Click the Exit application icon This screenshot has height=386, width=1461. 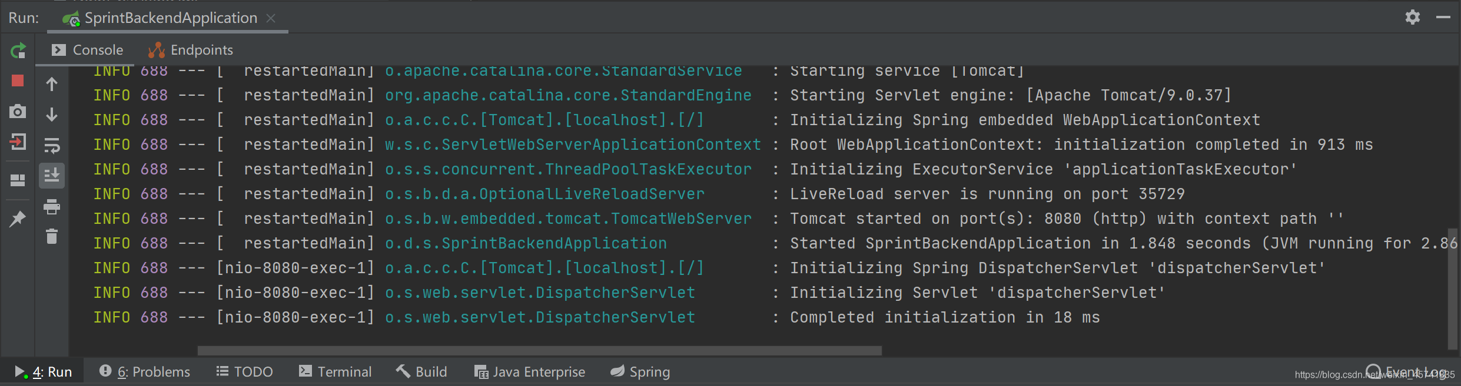[18, 142]
